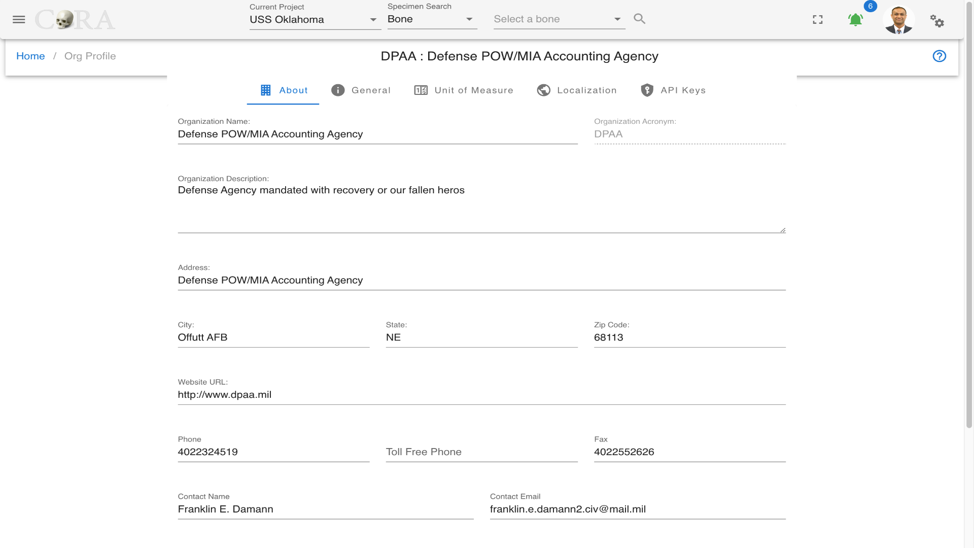Click the help question mark icon
974x548 pixels.
coord(940,56)
